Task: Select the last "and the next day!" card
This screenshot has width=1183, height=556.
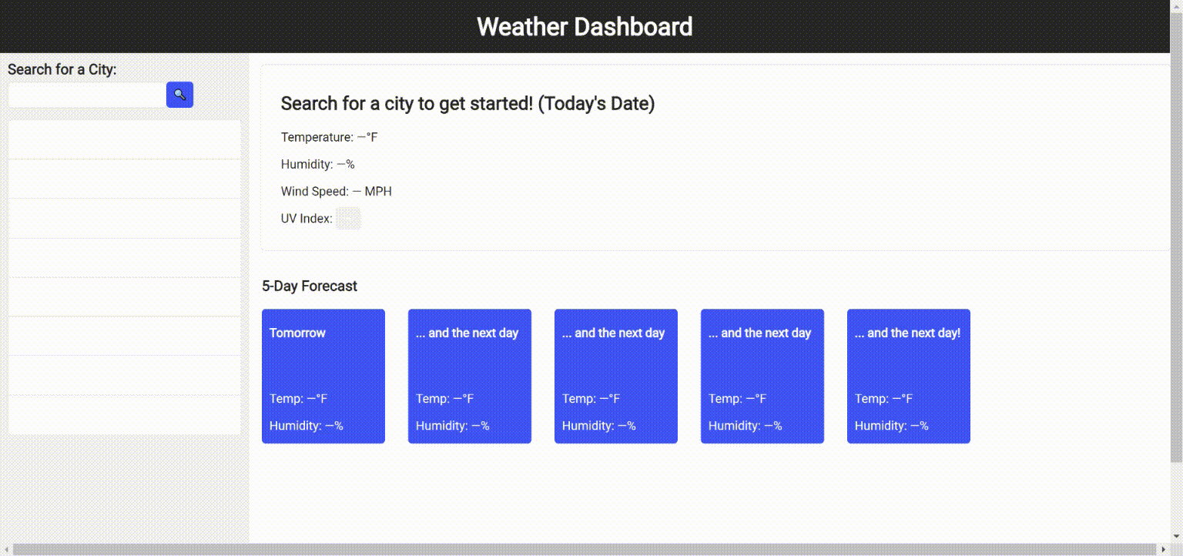Action: pyautogui.click(x=909, y=376)
